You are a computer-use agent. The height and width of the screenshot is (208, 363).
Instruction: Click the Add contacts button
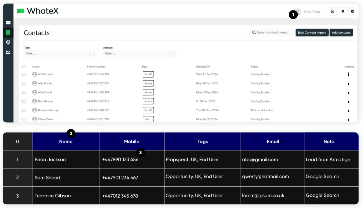click(341, 33)
